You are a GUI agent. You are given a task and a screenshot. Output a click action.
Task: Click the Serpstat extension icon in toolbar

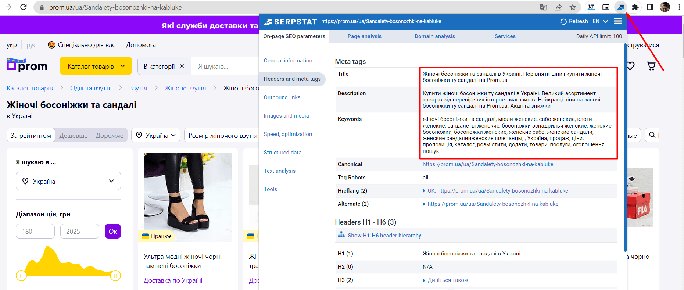tap(621, 7)
